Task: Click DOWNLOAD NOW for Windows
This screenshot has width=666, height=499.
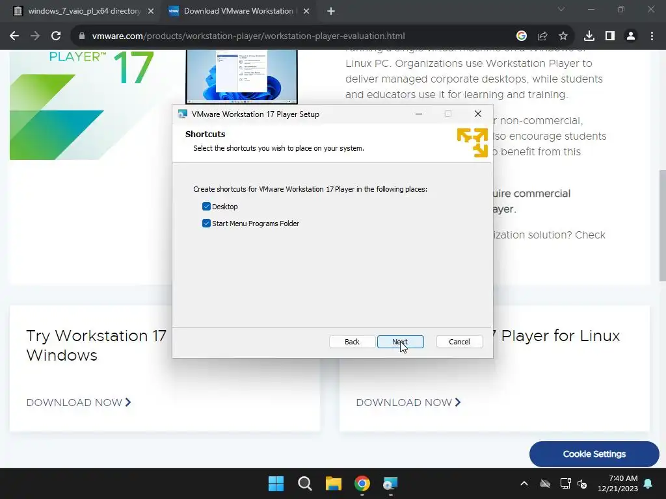Action: coord(79,403)
